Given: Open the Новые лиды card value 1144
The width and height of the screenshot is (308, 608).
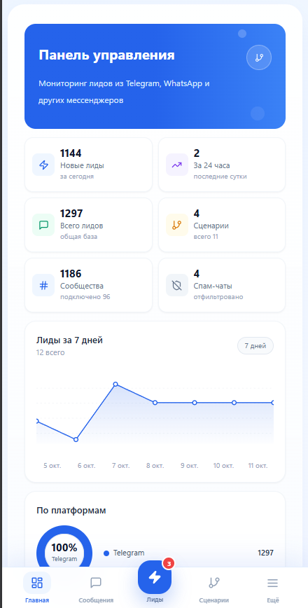Looking at the screenshot, I should click(71, 153).
